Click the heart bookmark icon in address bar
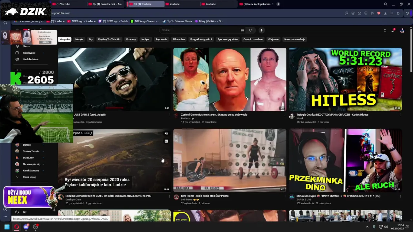This screenshot has width=413, height=232. [x=379, y=13]
